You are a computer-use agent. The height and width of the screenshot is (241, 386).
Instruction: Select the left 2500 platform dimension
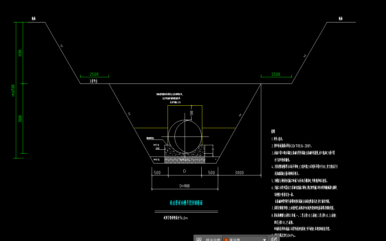[x=94, y=74]
